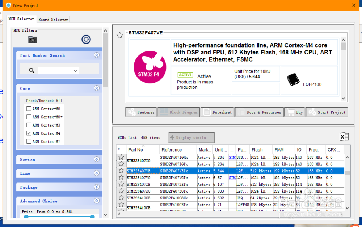Click the right price slider handle

pyautogui.click(x=92, y=216)
